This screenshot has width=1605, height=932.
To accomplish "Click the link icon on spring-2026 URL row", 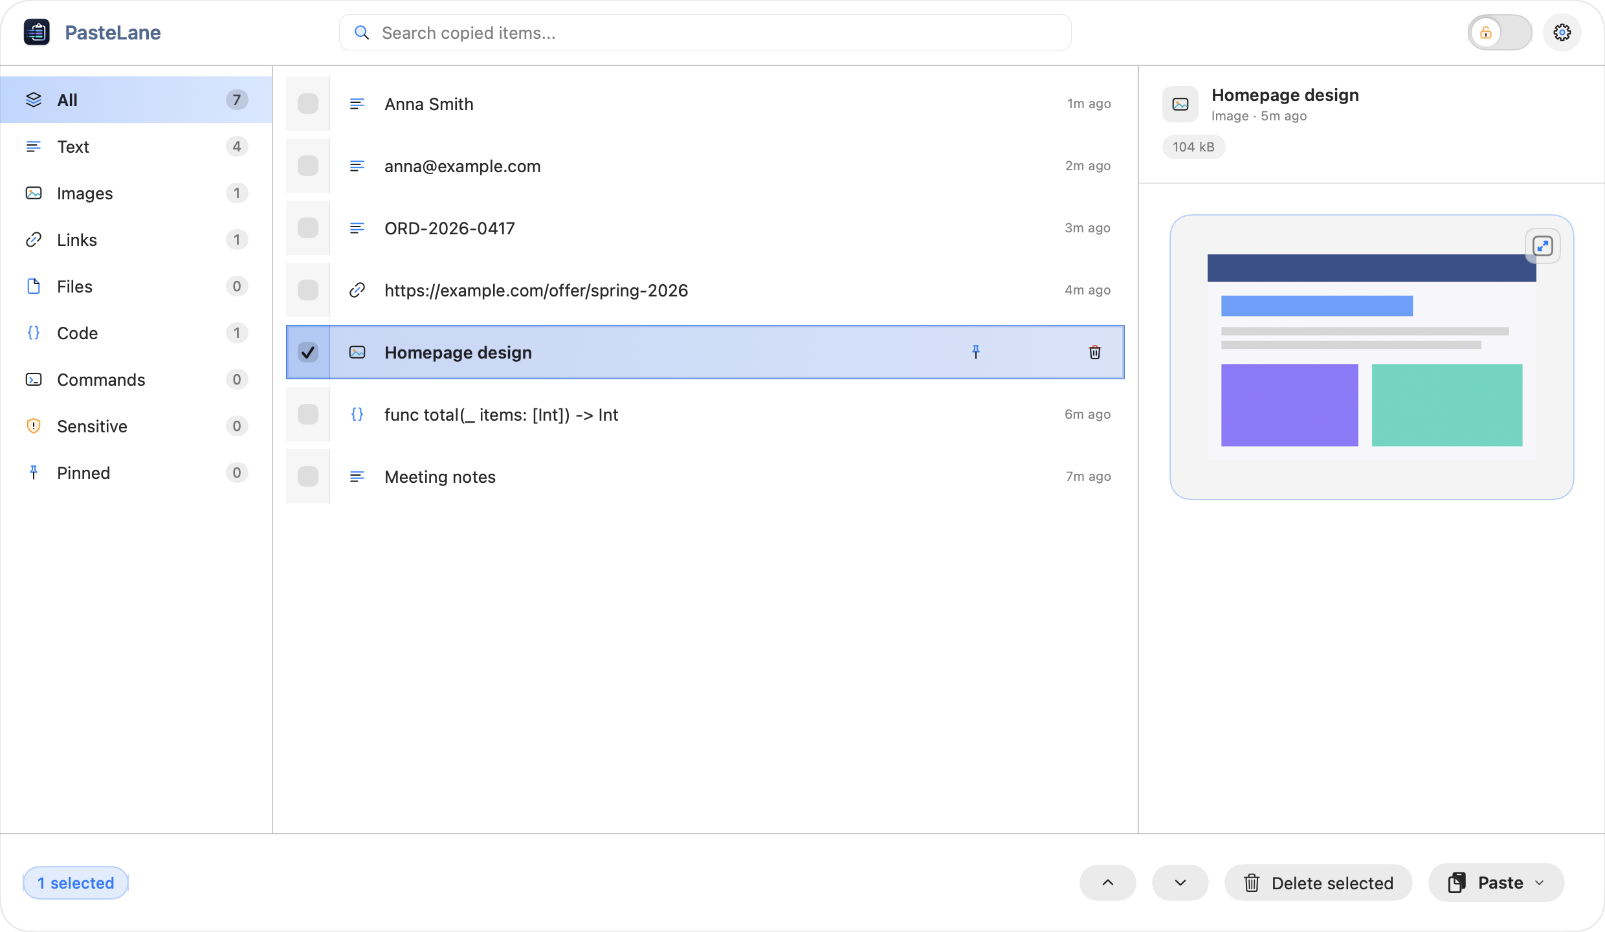I will (x=357, y=290).
